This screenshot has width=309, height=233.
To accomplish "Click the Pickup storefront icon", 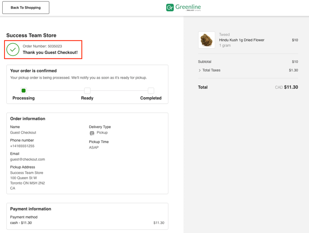I will pos(92,133).
